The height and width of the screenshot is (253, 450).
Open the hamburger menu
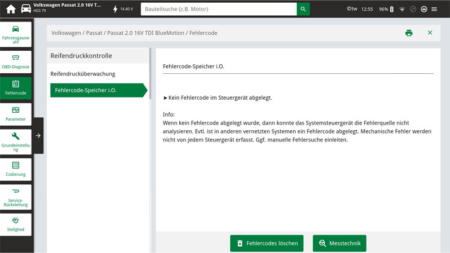pyautogui.click(x=434, y=9)
